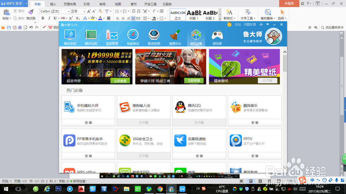Select the 装机必备 tab in Lu Master

[196, 37]
